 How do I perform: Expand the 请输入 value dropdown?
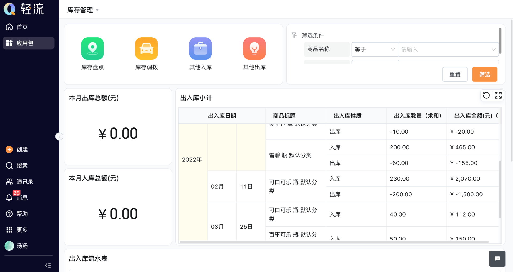[493, 49]
